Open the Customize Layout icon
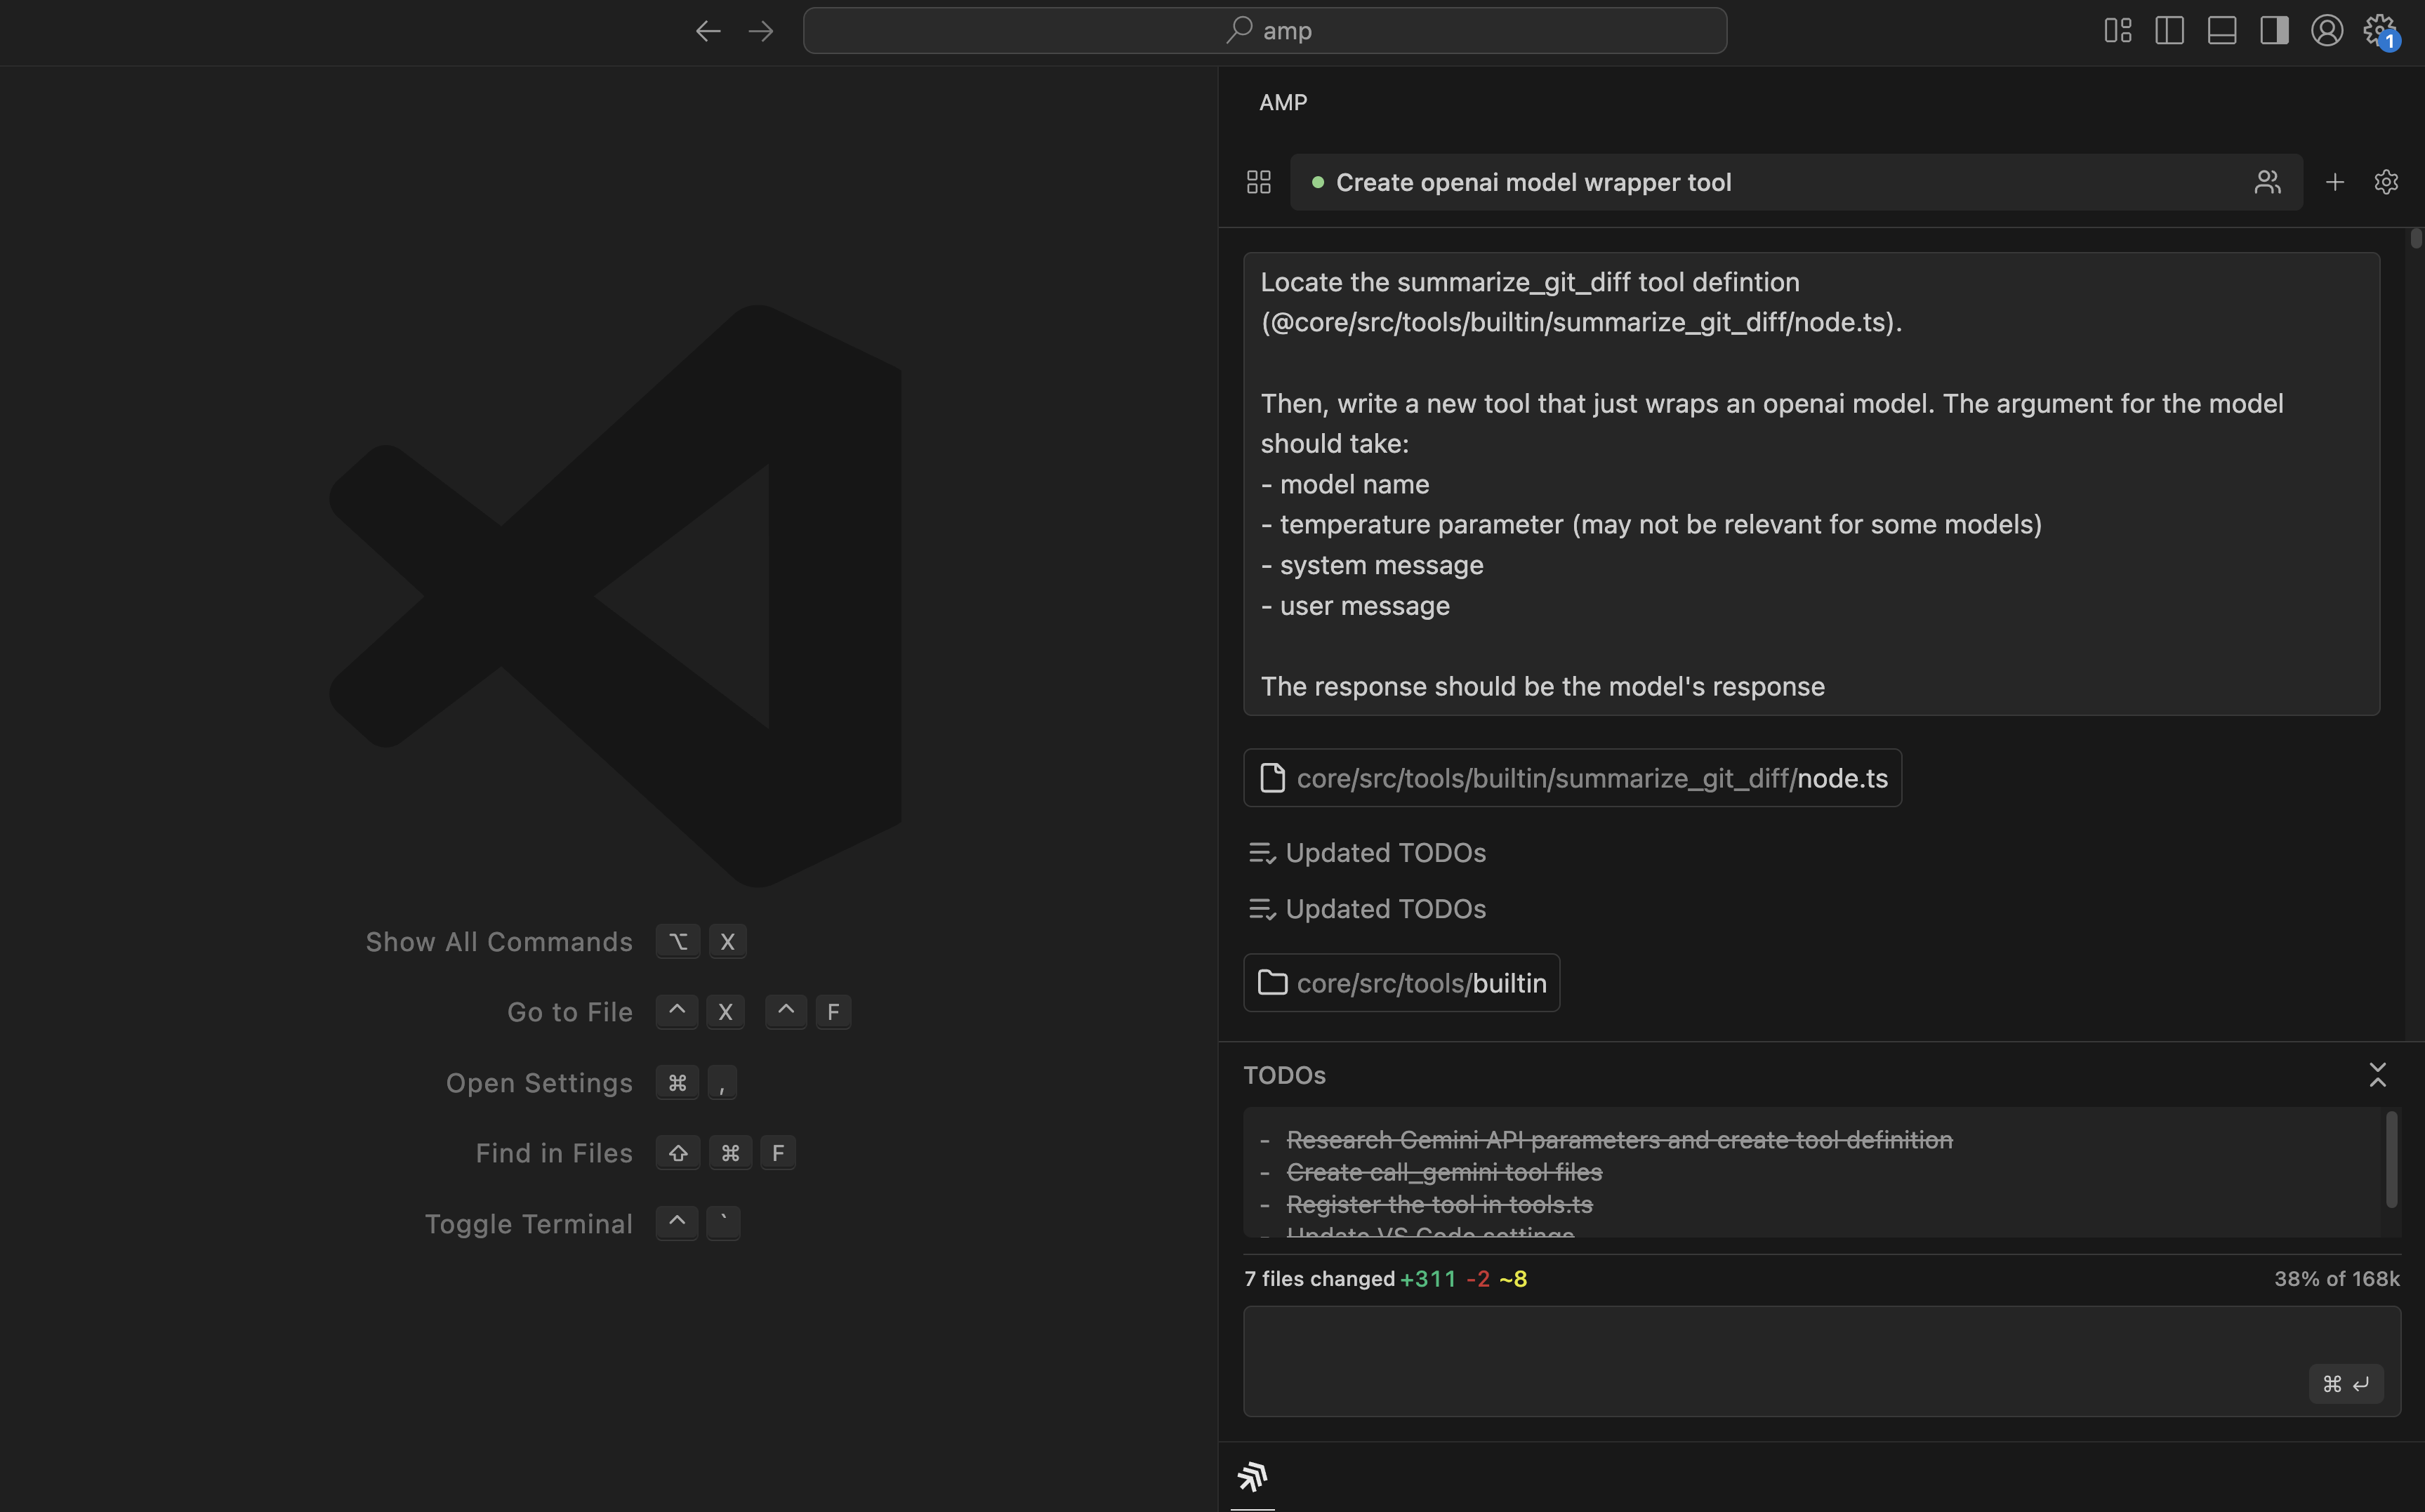 point(2117,31)
